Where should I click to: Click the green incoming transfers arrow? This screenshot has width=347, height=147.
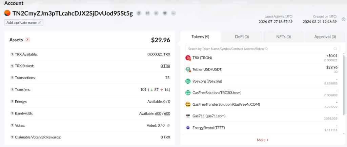click(151, 90)
